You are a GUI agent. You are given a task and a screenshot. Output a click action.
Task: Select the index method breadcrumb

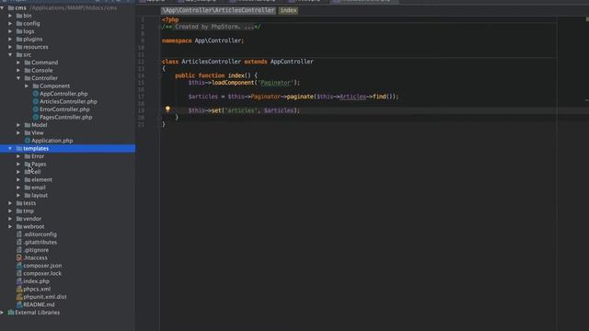pyautogui.click(x=288, y=10)
